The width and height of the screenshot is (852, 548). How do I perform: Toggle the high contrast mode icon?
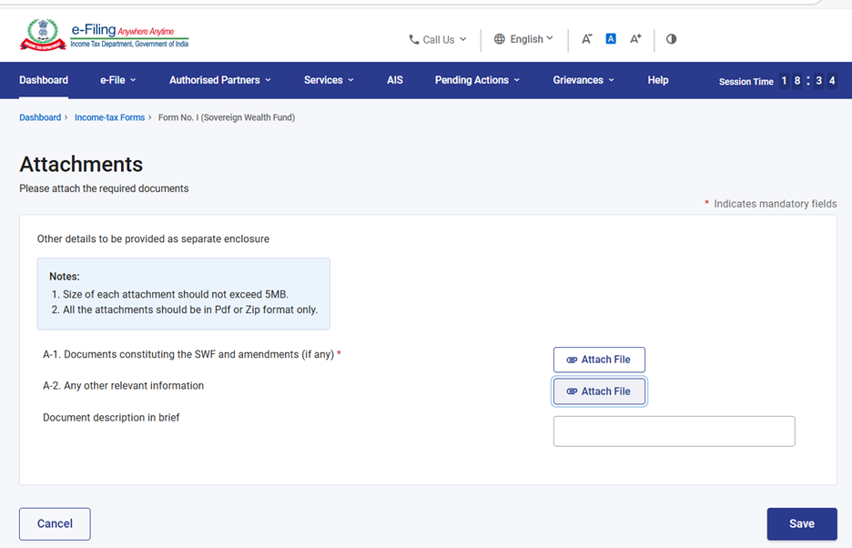[x=671, y=39]
